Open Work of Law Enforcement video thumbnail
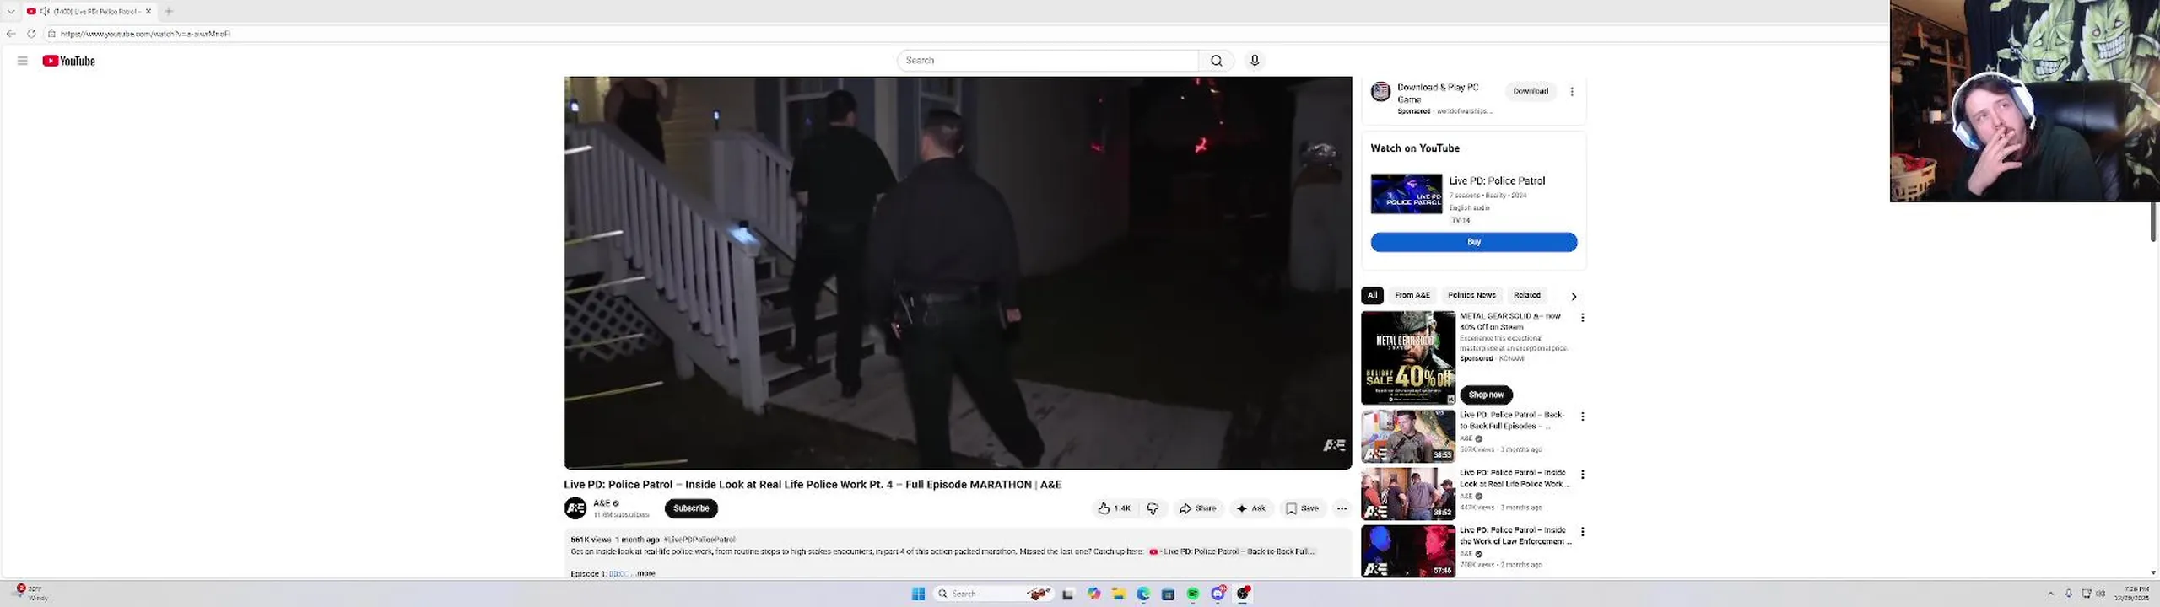 tap(1408, 551)
